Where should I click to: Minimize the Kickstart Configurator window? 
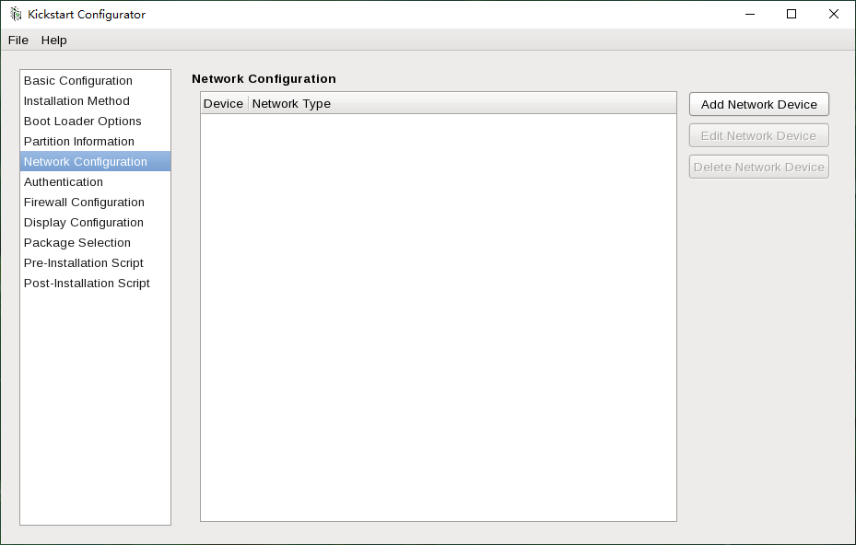click(x=750, y=14)
